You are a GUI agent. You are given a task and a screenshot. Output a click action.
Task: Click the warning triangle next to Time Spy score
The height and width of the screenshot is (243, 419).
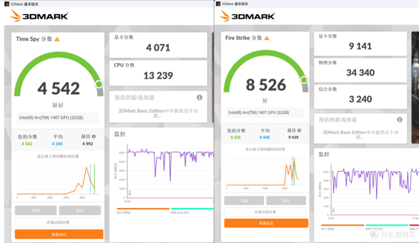57,39
